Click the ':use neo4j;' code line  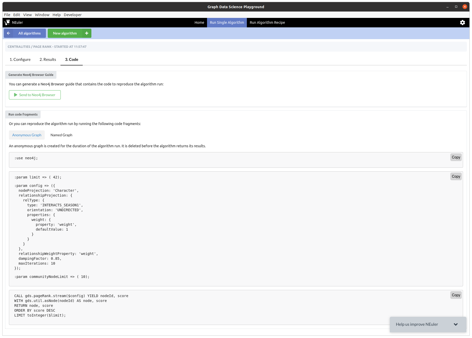pos(26,158)
